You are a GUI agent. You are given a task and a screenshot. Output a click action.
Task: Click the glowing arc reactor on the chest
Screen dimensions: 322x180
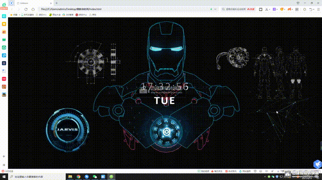(x=166, y=131)
